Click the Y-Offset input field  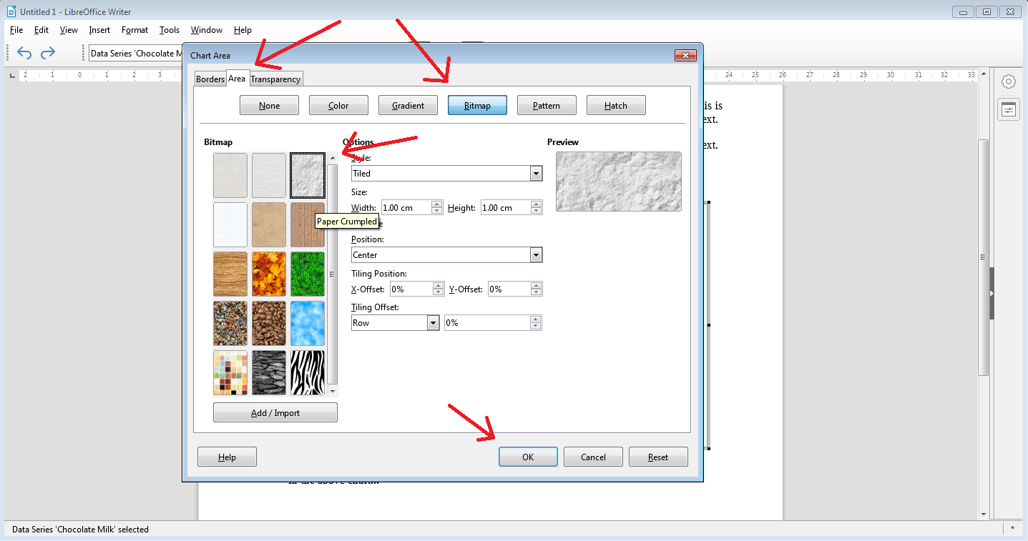[509, 289]
